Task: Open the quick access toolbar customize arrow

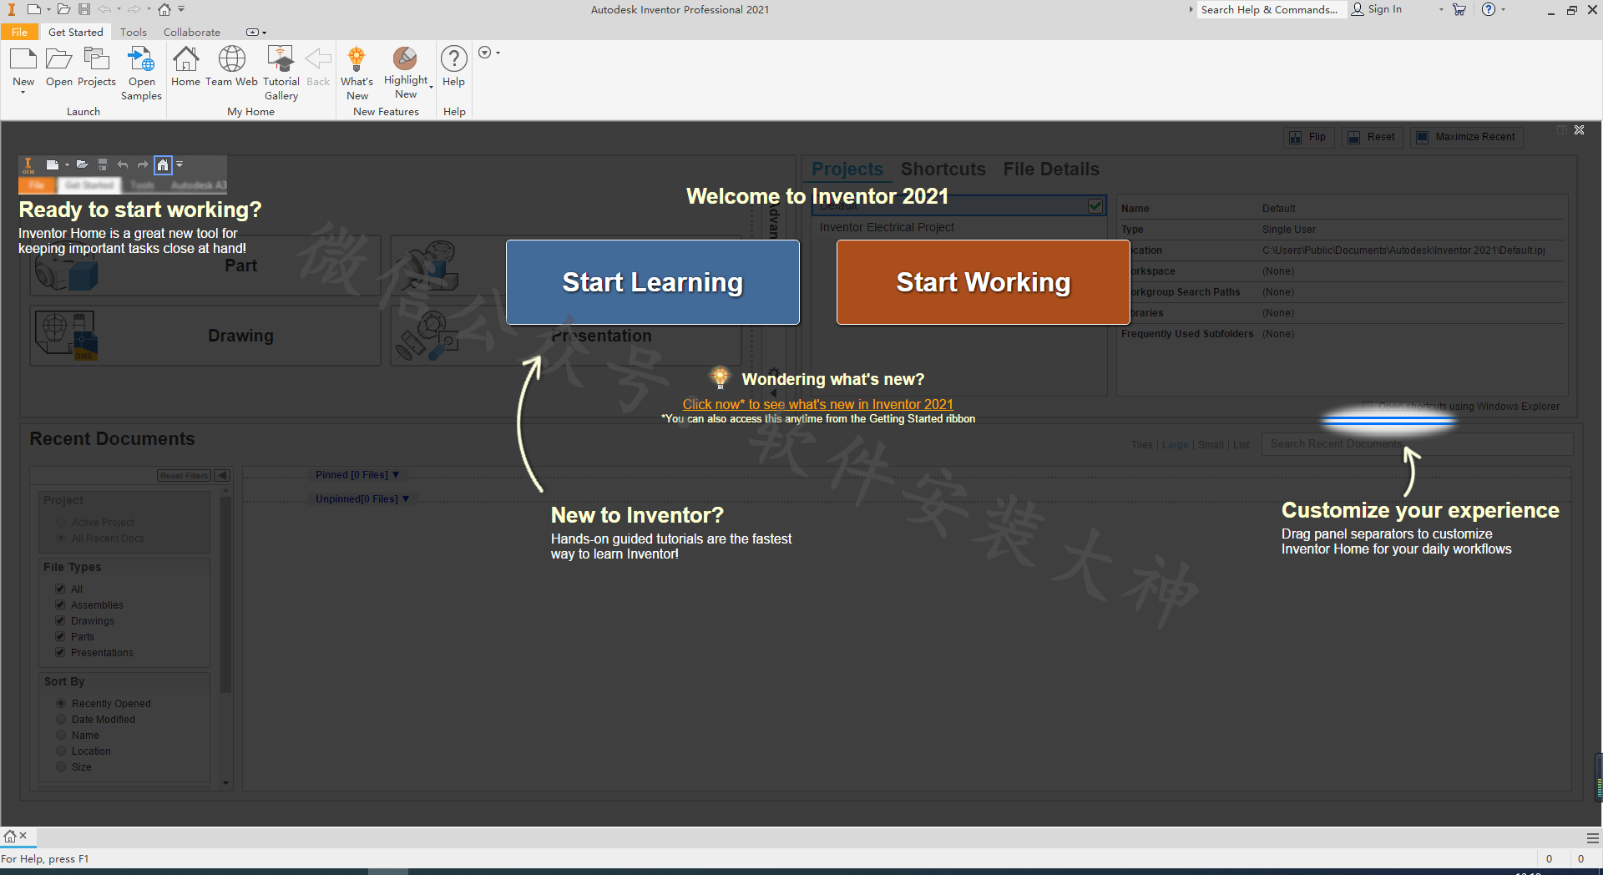Action: pyautogui.click(x=181, y=9)
